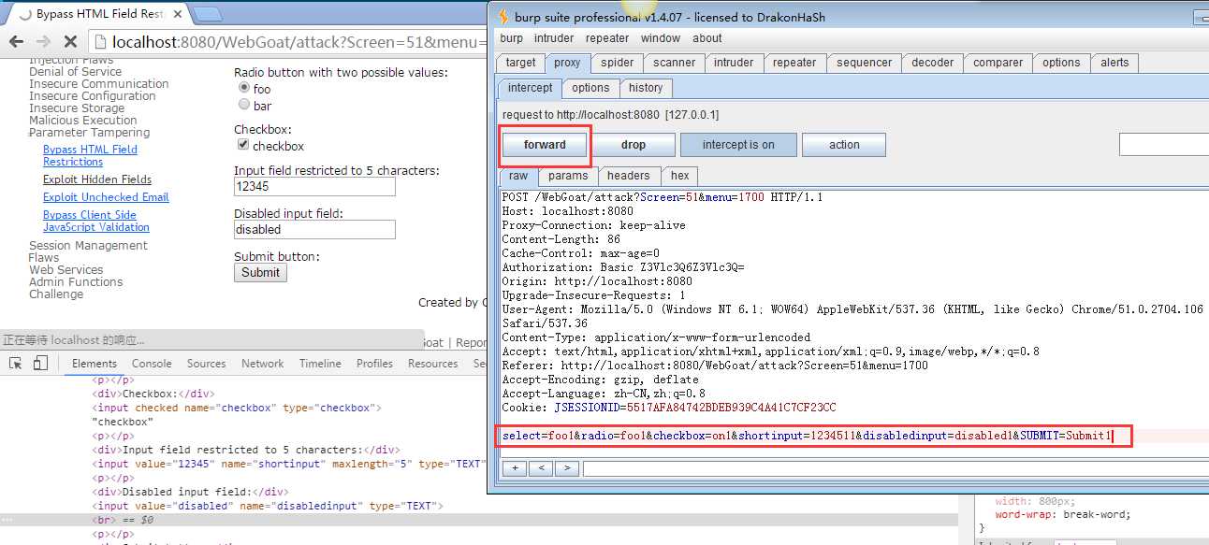This screenshot has height=545, width=1209.
Task: Switch to the scanner tab
Action: [x=675, y=63]
